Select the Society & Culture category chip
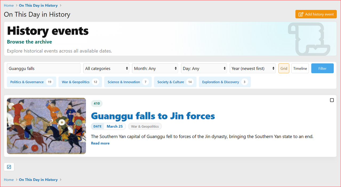Screen dimensions: 341x187 [175, 82]
